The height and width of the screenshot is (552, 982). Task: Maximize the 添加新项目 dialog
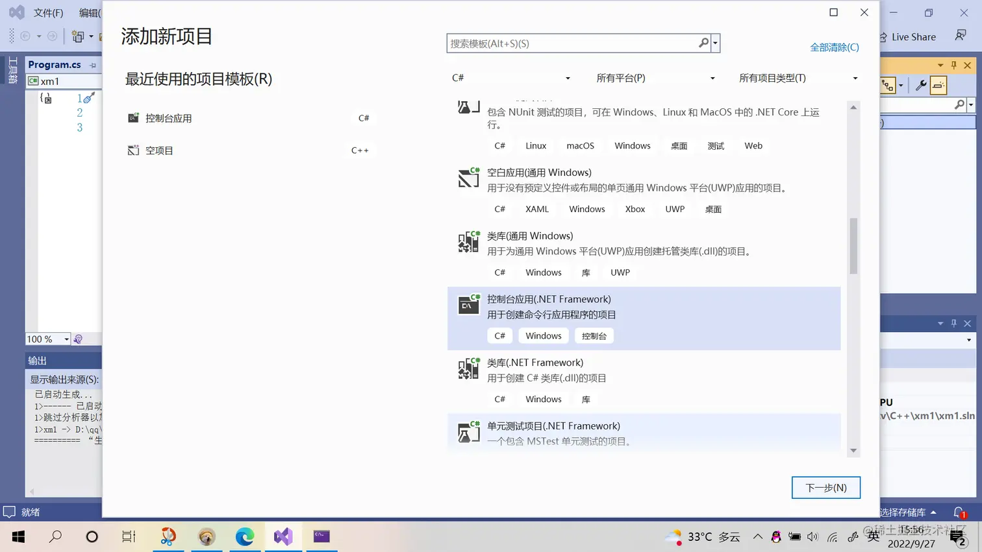click(x=833, y=12)
